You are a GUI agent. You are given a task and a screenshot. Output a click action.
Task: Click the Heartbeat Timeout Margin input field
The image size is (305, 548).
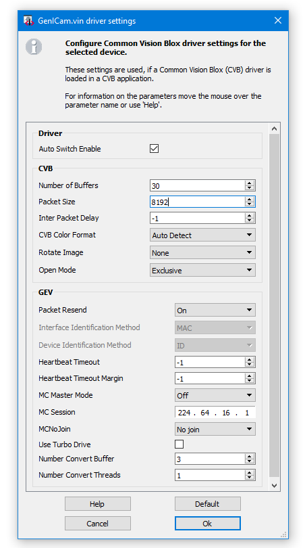[x=210, y=378]
